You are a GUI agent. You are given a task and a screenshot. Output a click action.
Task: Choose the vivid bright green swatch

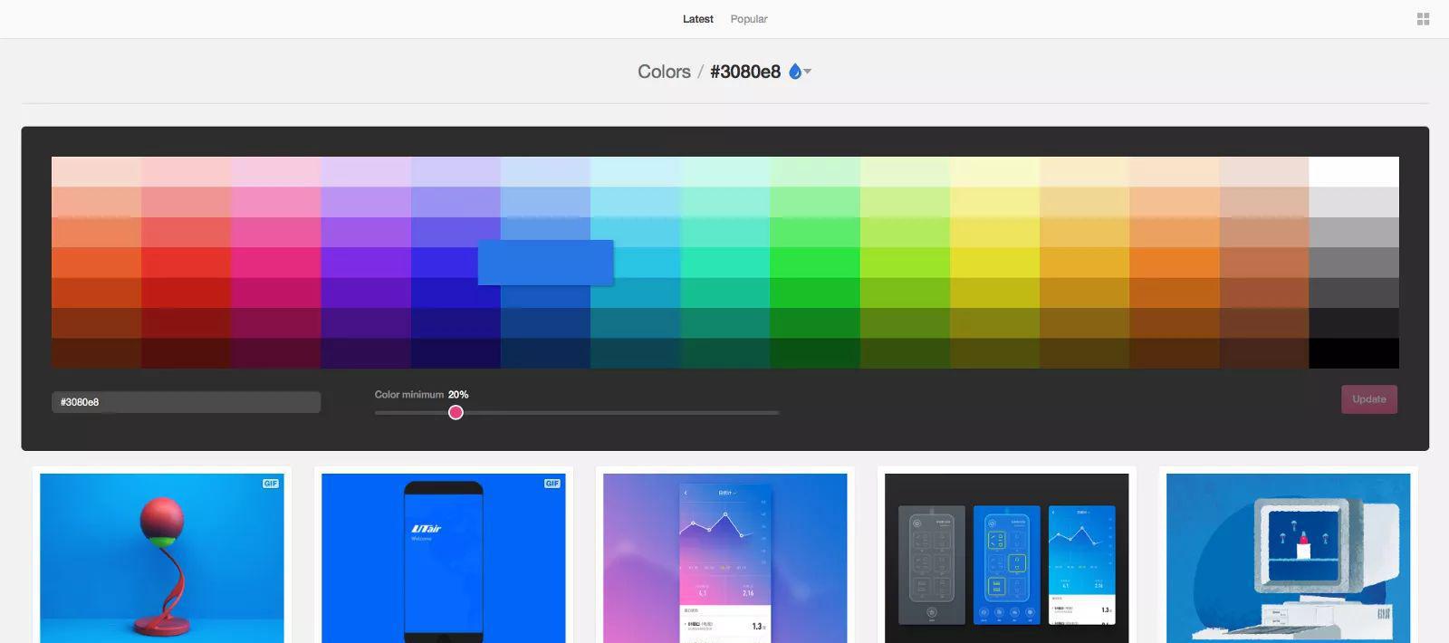[x=815, y=263]
